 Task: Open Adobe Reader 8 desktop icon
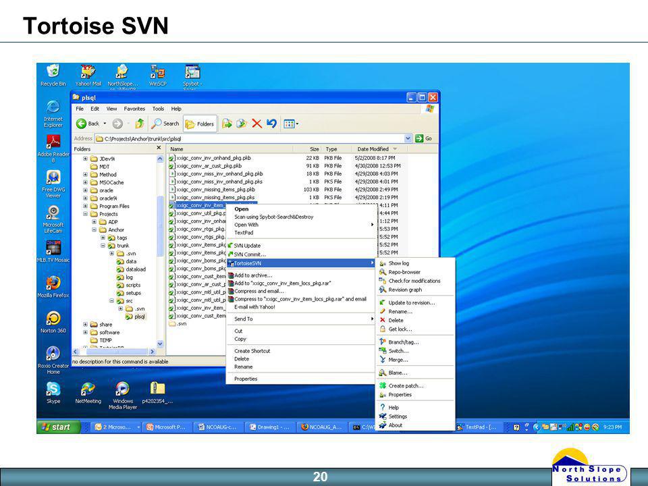53,148
